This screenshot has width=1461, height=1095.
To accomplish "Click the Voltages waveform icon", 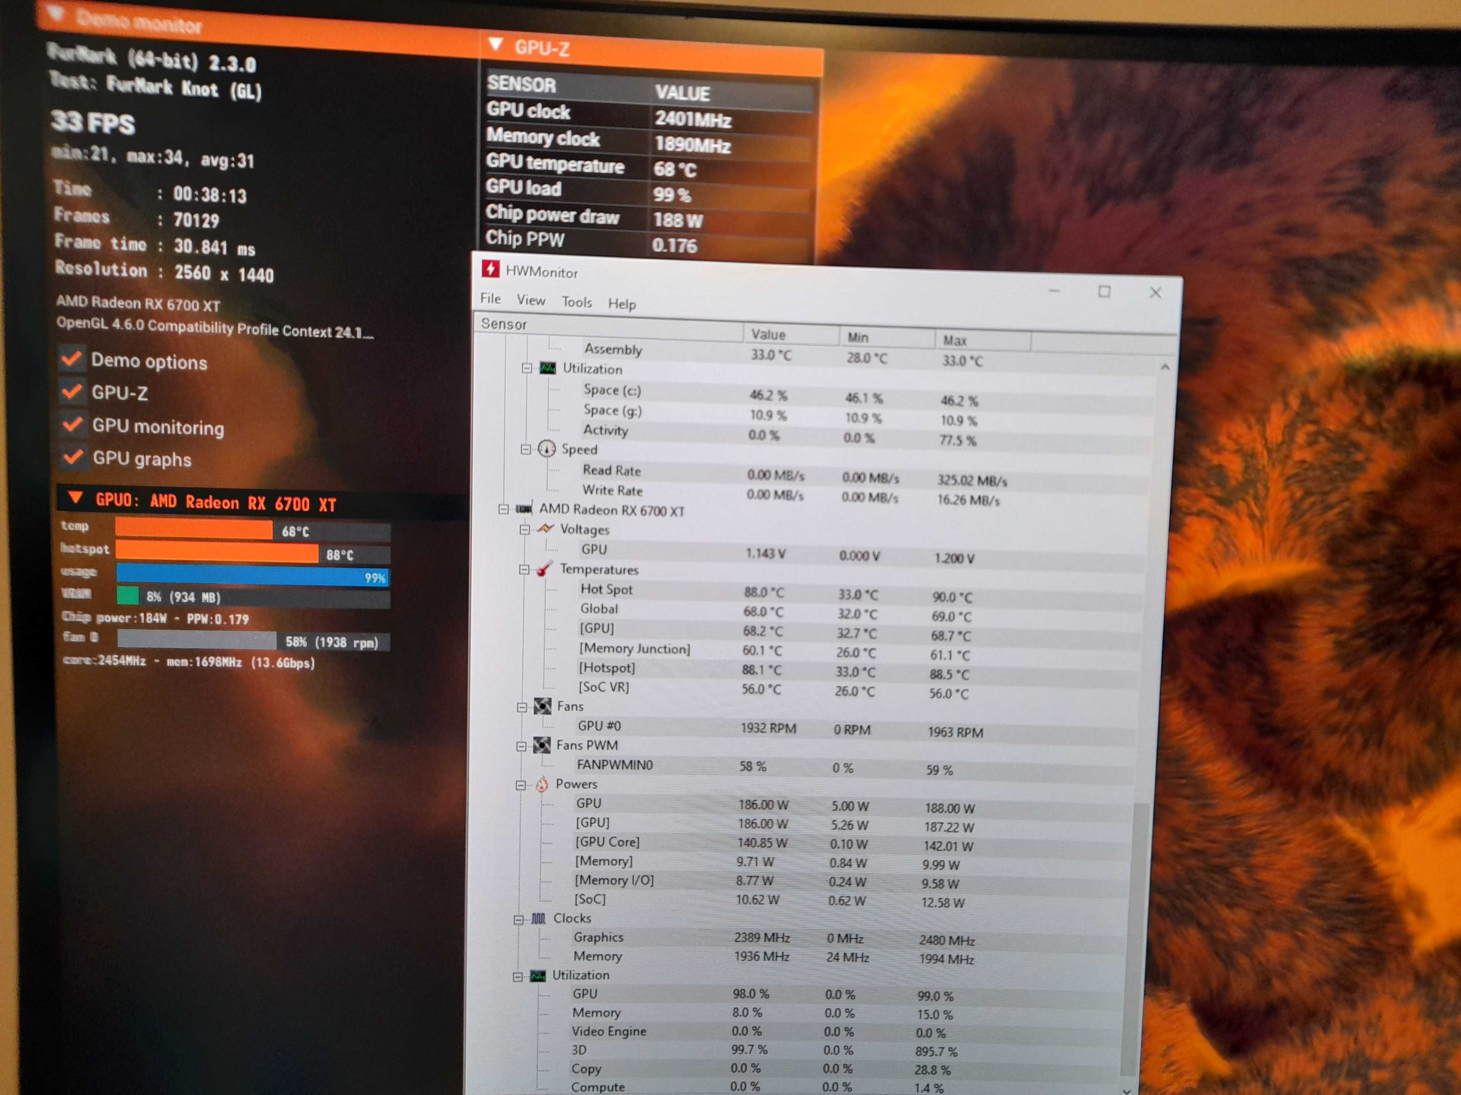I will [x=546, y=529].
